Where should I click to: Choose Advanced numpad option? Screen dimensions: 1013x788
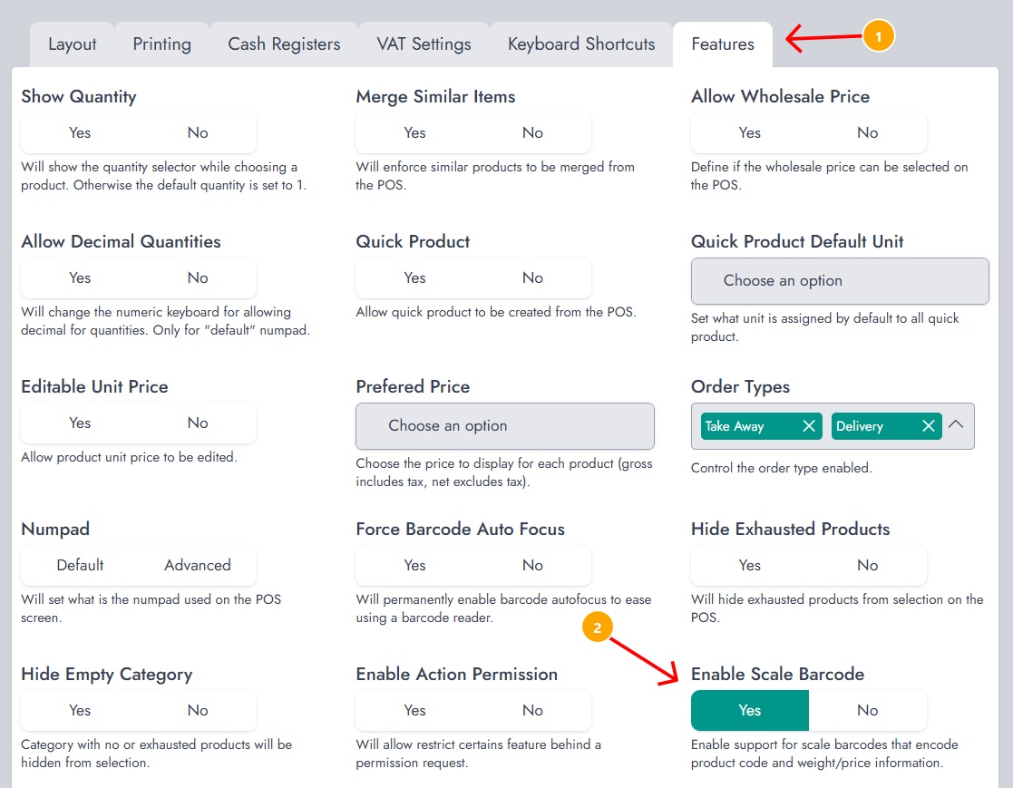(x=198, y=565)
